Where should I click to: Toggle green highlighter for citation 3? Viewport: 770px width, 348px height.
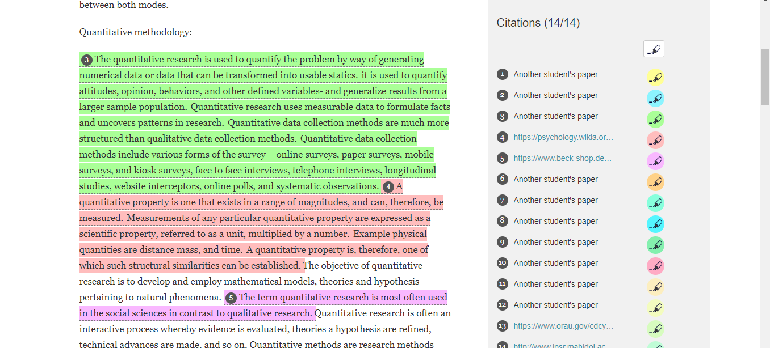[655, 119]
